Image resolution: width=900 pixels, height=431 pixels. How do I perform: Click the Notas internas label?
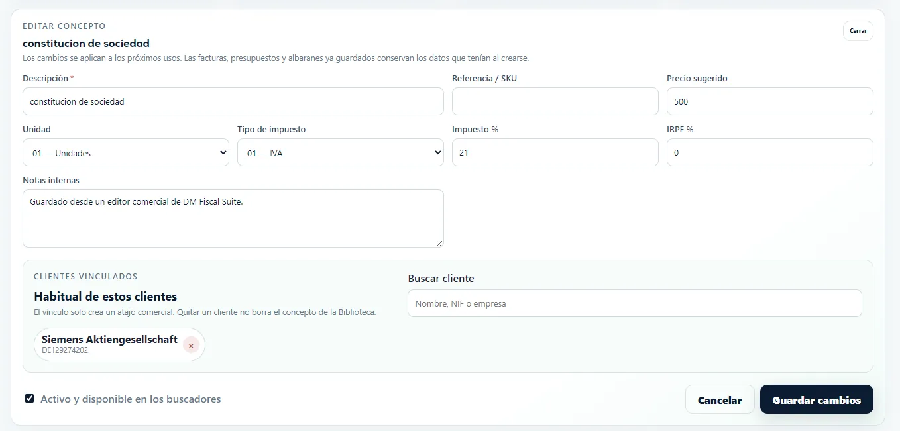point(51,180)
